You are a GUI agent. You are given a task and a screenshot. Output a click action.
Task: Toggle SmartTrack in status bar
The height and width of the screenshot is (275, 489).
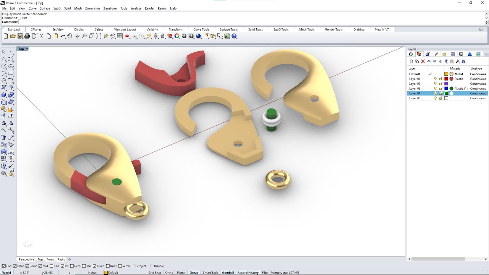tap(210, 273)
